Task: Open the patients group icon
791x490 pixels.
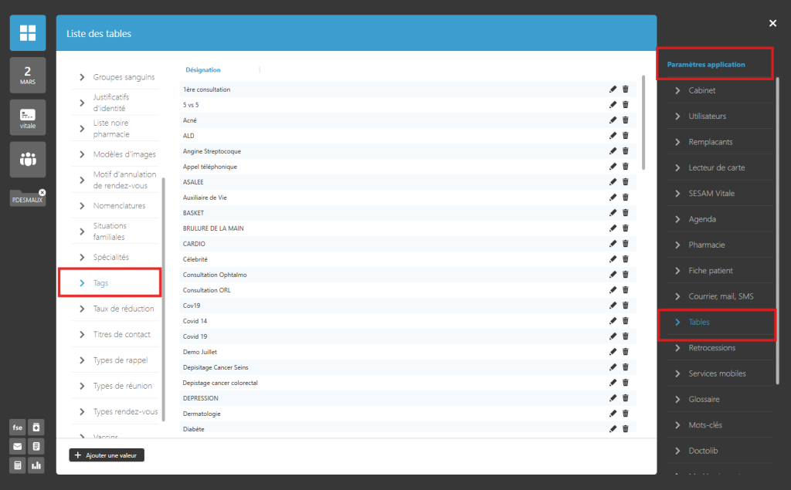Action: pyautogui.click(x=28, y=160)
